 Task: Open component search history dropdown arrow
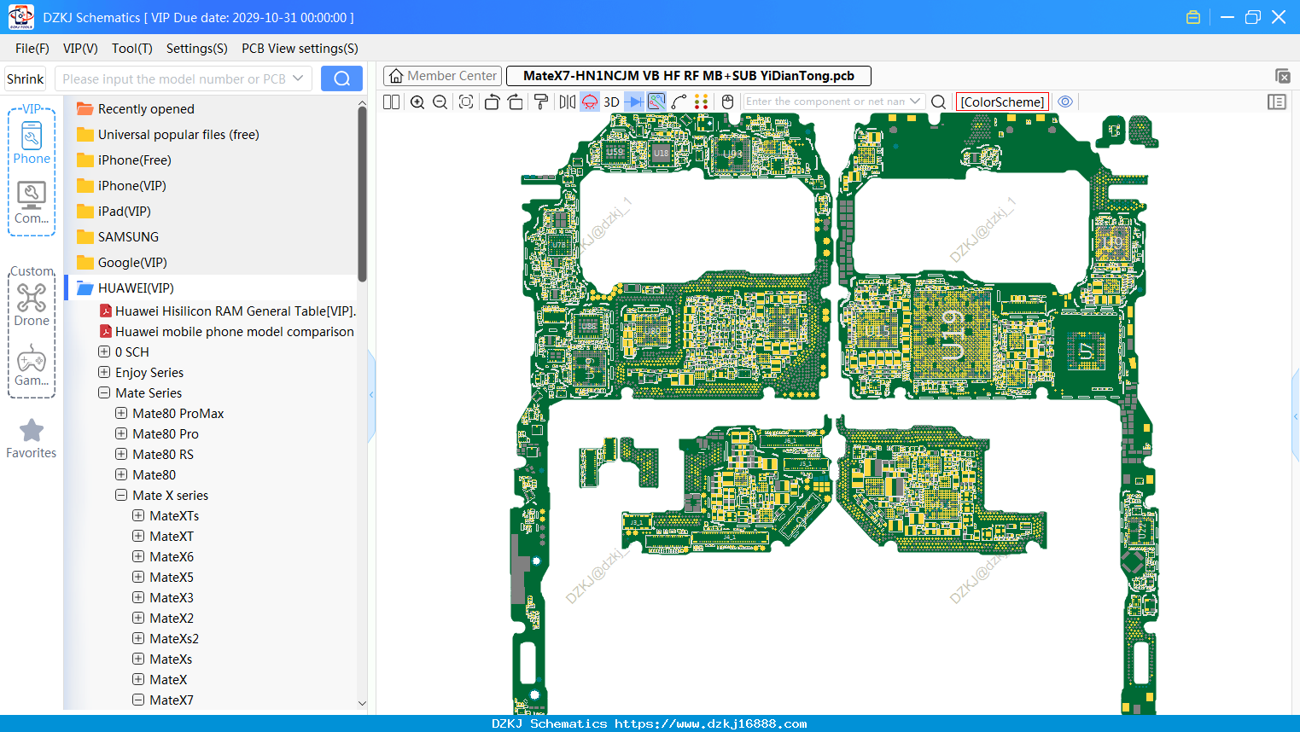pyautogui.click(x=915, y=102)
